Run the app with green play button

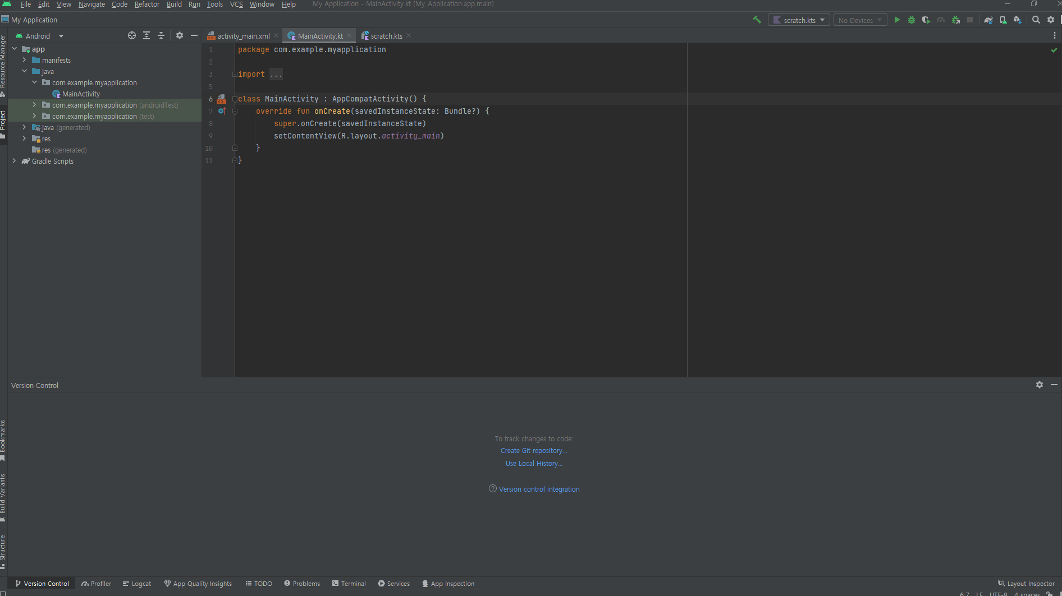897,20
